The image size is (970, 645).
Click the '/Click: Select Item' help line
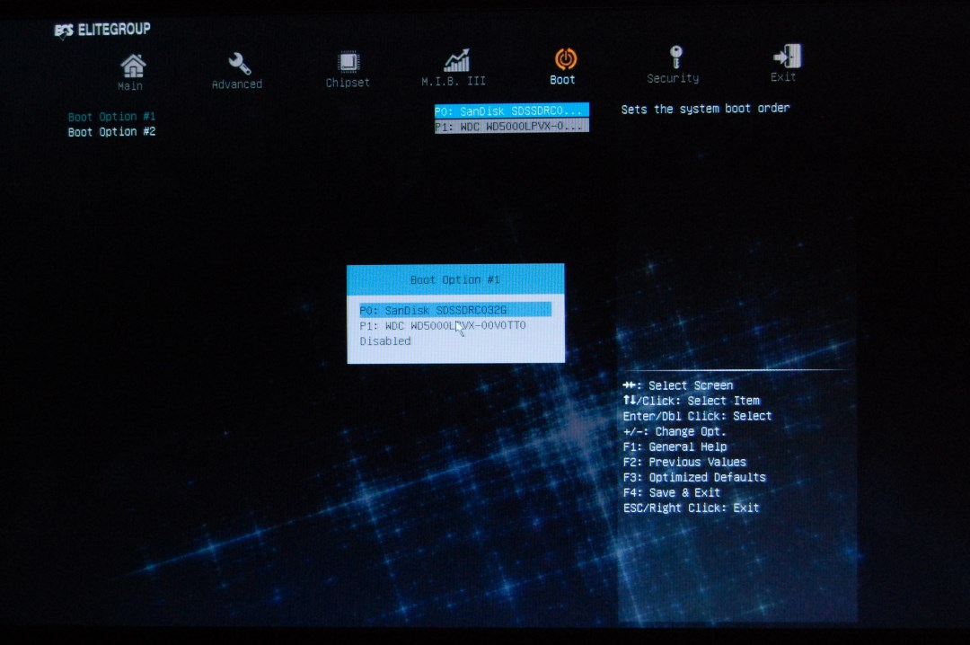[x=692, y=401]
